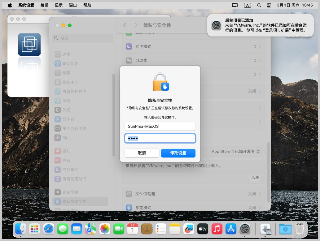Expand the 文件保险箱 row
This screenshot has height=241, width=320.
point(194,194)
